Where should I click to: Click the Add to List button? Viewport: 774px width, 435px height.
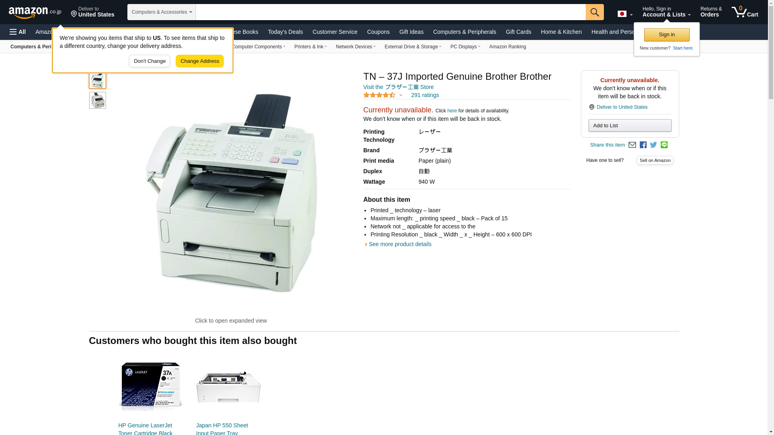[x=630, y=126]
